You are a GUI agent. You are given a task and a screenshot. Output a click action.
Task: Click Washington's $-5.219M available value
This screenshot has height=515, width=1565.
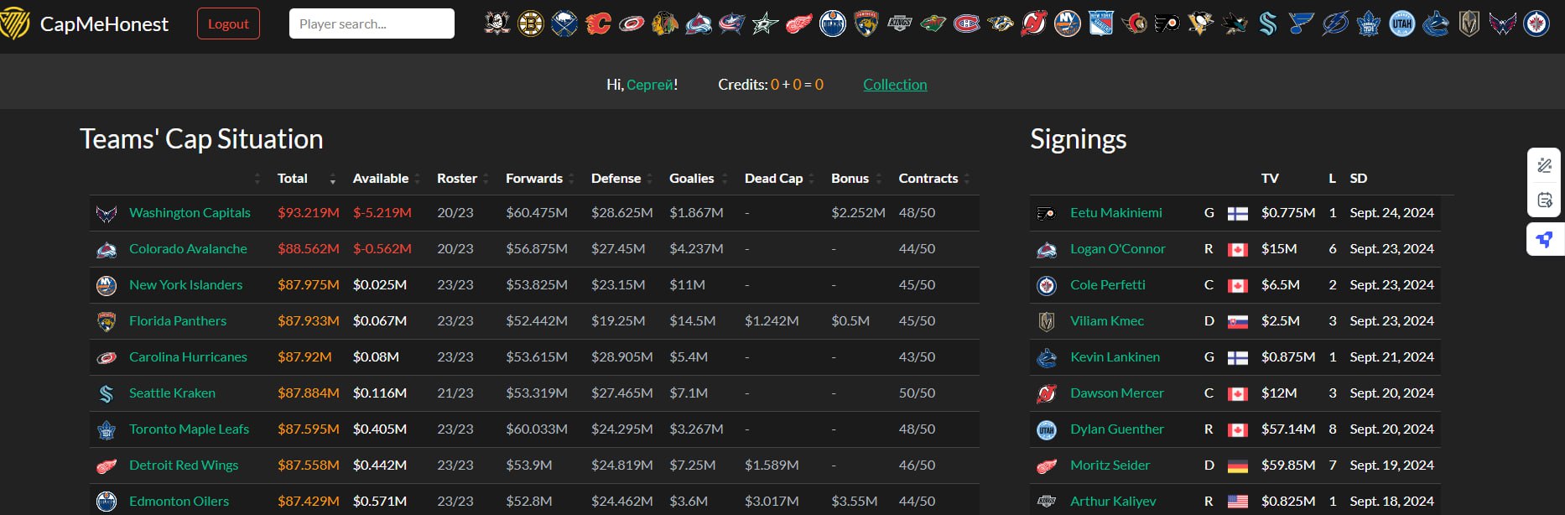[x=382, y=213]
